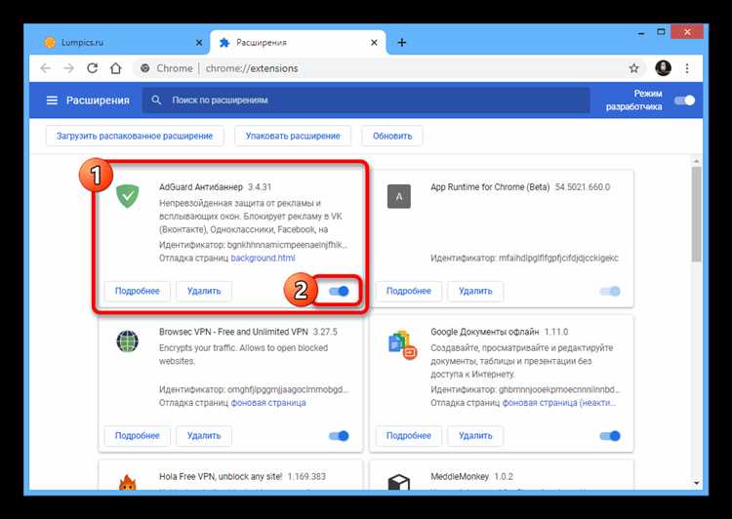Open Подробнее for App Runtime for Chrome
Viewport: 732px width, 519px height.
click(409, 291)
